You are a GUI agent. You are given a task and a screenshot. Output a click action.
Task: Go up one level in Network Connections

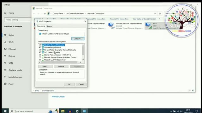[45, 13]
